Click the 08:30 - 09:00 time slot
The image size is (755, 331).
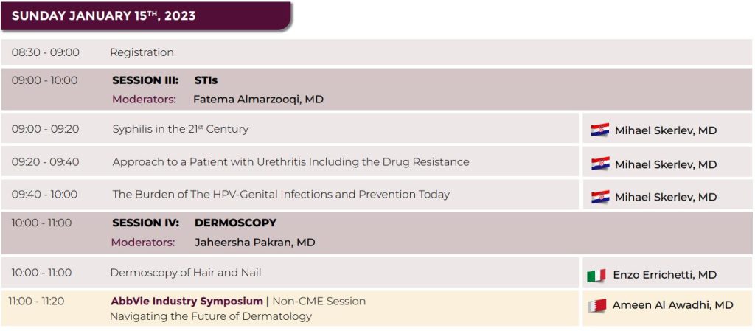(46, 52)
